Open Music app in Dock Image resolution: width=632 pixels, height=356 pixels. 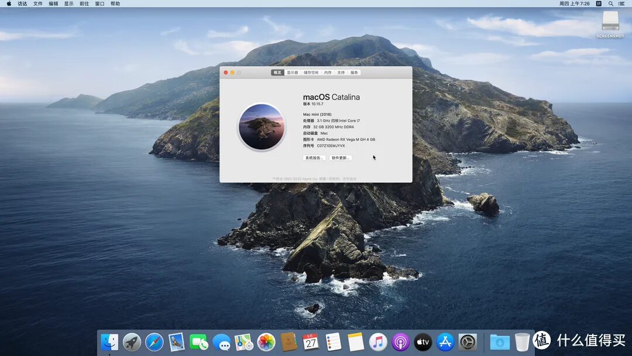click(378, 343)
